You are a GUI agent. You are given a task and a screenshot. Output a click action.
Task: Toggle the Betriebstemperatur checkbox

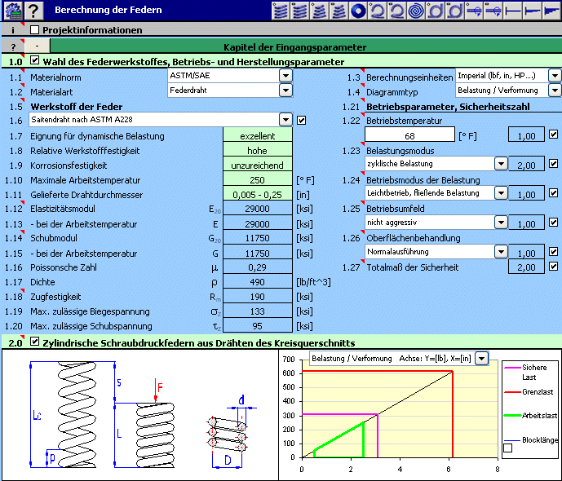point(553,135)
